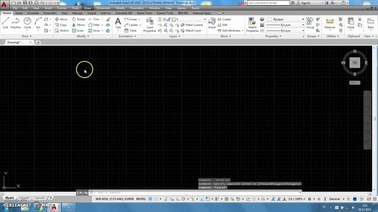Viewport: 378px width, 212px height.
Task: Open the AutoCAD application menu logo
Action: coord(4,4)
